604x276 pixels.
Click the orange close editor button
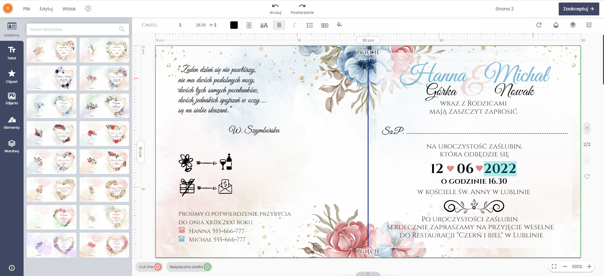click(8, 8)
